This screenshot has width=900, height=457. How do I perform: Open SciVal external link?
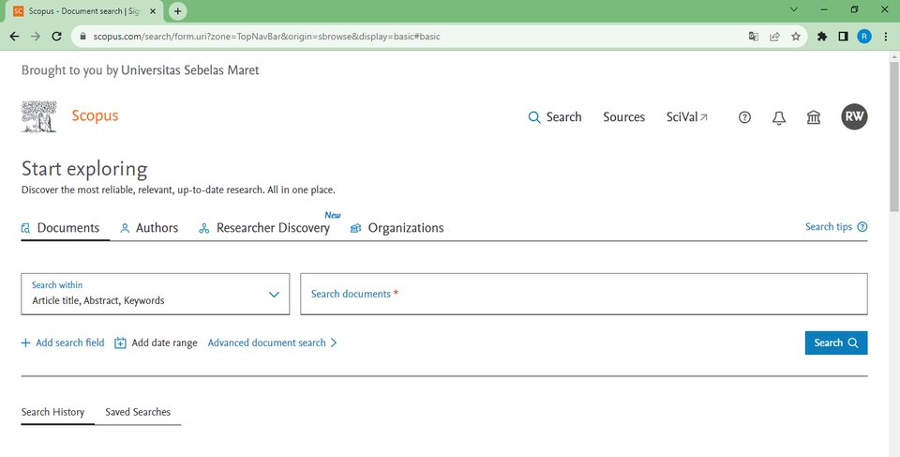coord(686,117)
